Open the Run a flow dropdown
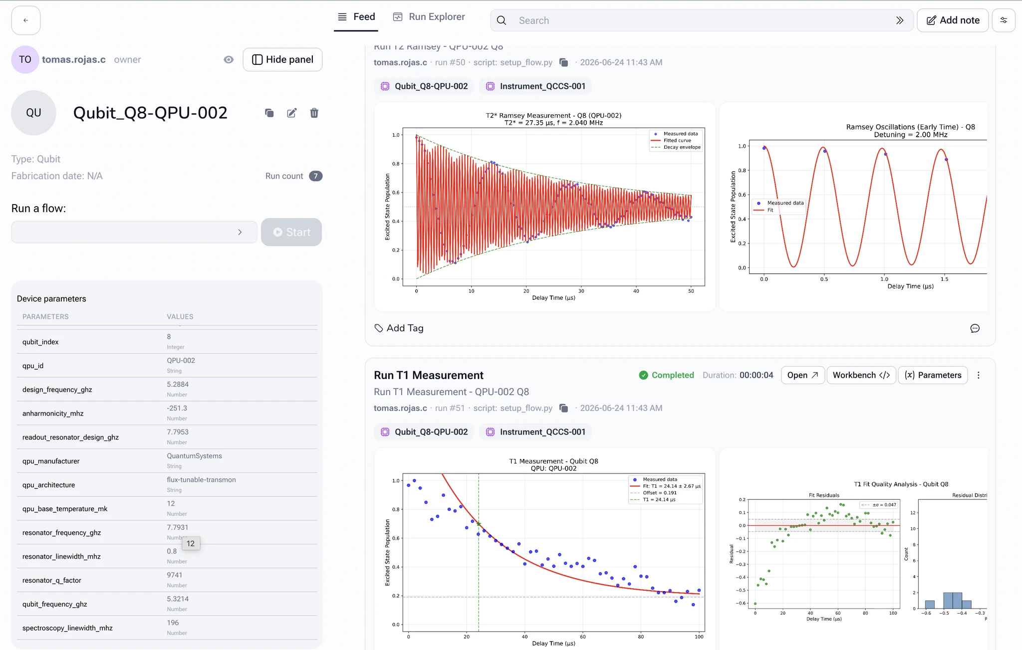 pyautogui.click(x=134, y=232)
